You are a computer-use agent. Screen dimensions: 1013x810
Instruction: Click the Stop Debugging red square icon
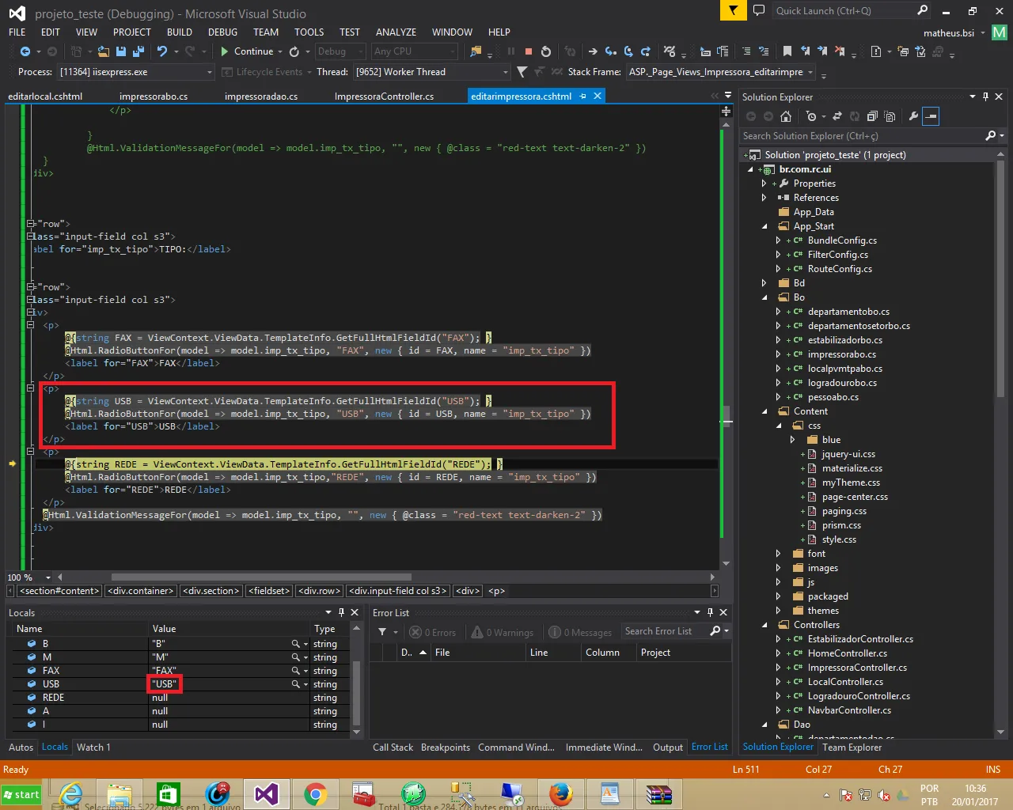pyautogui.click(x=528, y=51)
